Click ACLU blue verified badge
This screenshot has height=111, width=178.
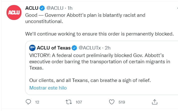[42, 8]
